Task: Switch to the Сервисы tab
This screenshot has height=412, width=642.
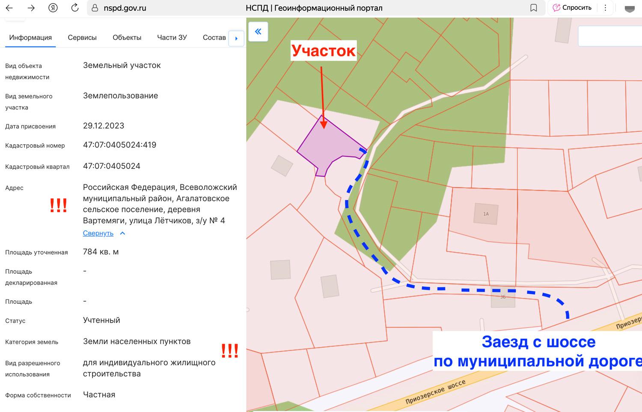Action: [x=82, y=38]
